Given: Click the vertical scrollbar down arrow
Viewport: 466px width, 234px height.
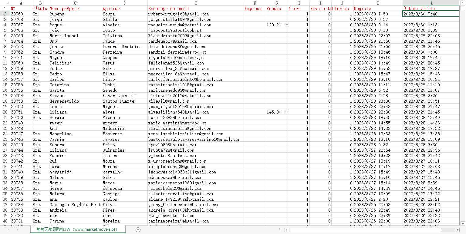Looking at the screenshot, I should click(x=463, y=224).
